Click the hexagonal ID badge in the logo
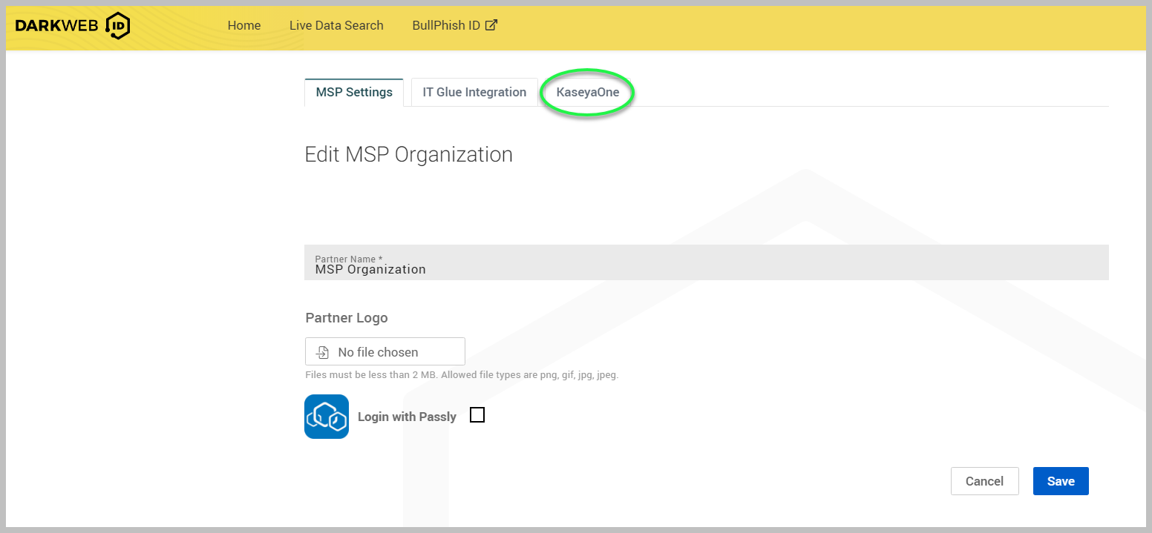Viewport: 1152px width, 533px height. (x=119, y=25)
